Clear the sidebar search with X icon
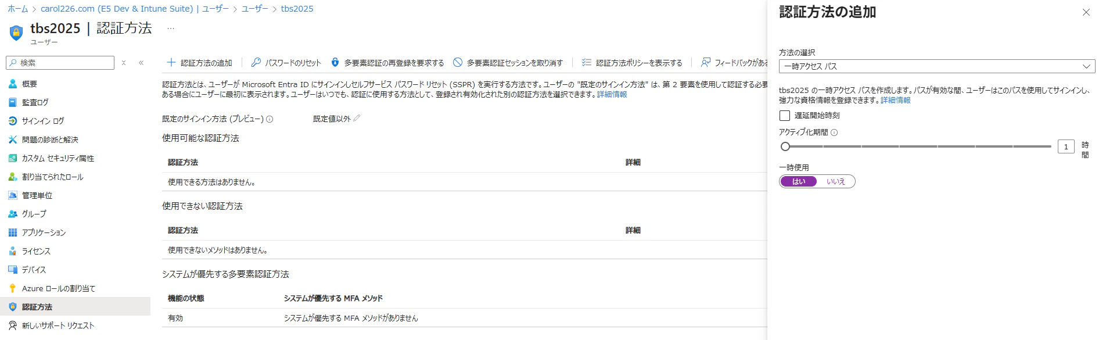The image size is (1106, 340). (124, 63)
